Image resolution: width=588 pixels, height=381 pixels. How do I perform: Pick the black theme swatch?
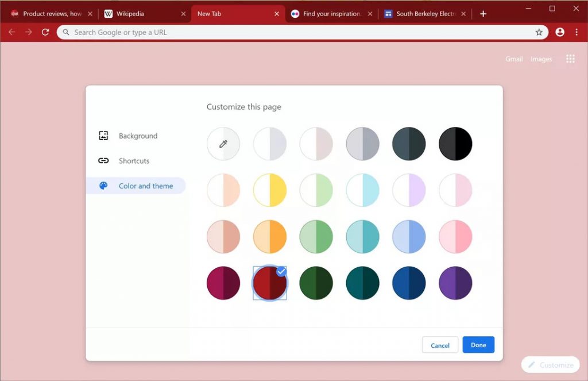point(455,144)
